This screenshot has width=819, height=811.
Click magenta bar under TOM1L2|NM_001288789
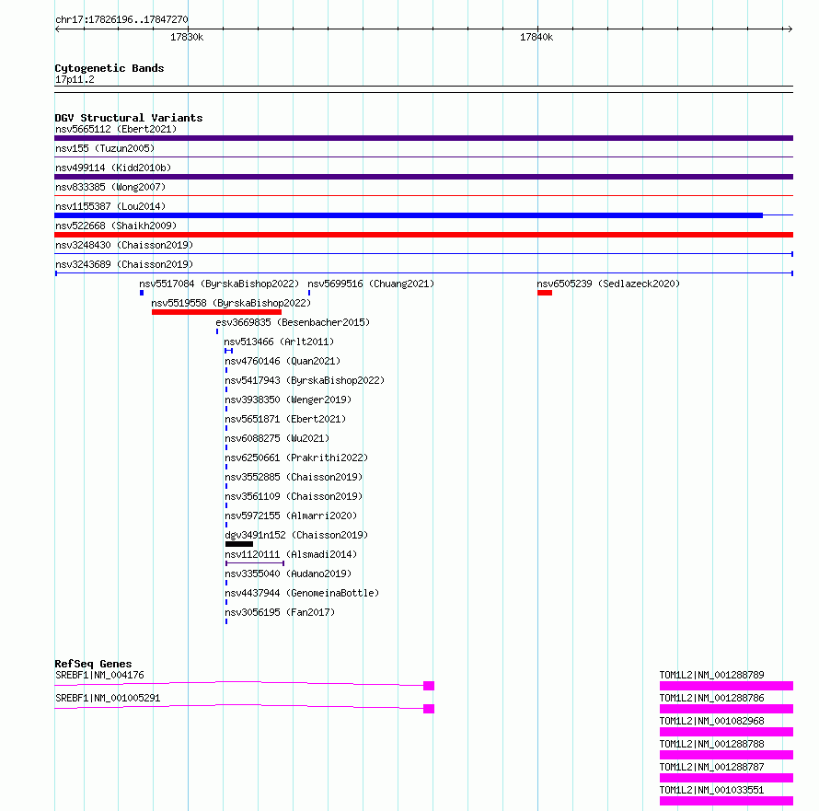coord(727,686)
